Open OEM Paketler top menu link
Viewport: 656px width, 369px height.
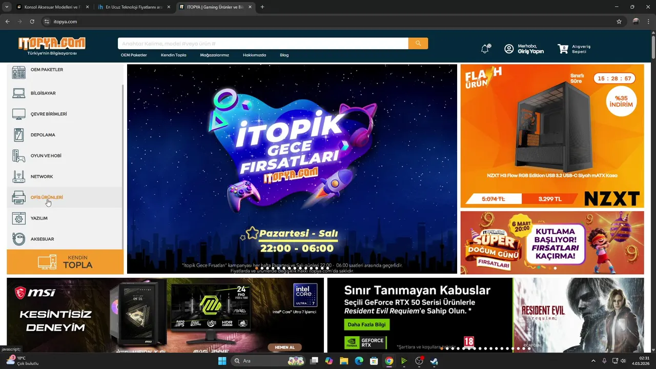[134, 55]
